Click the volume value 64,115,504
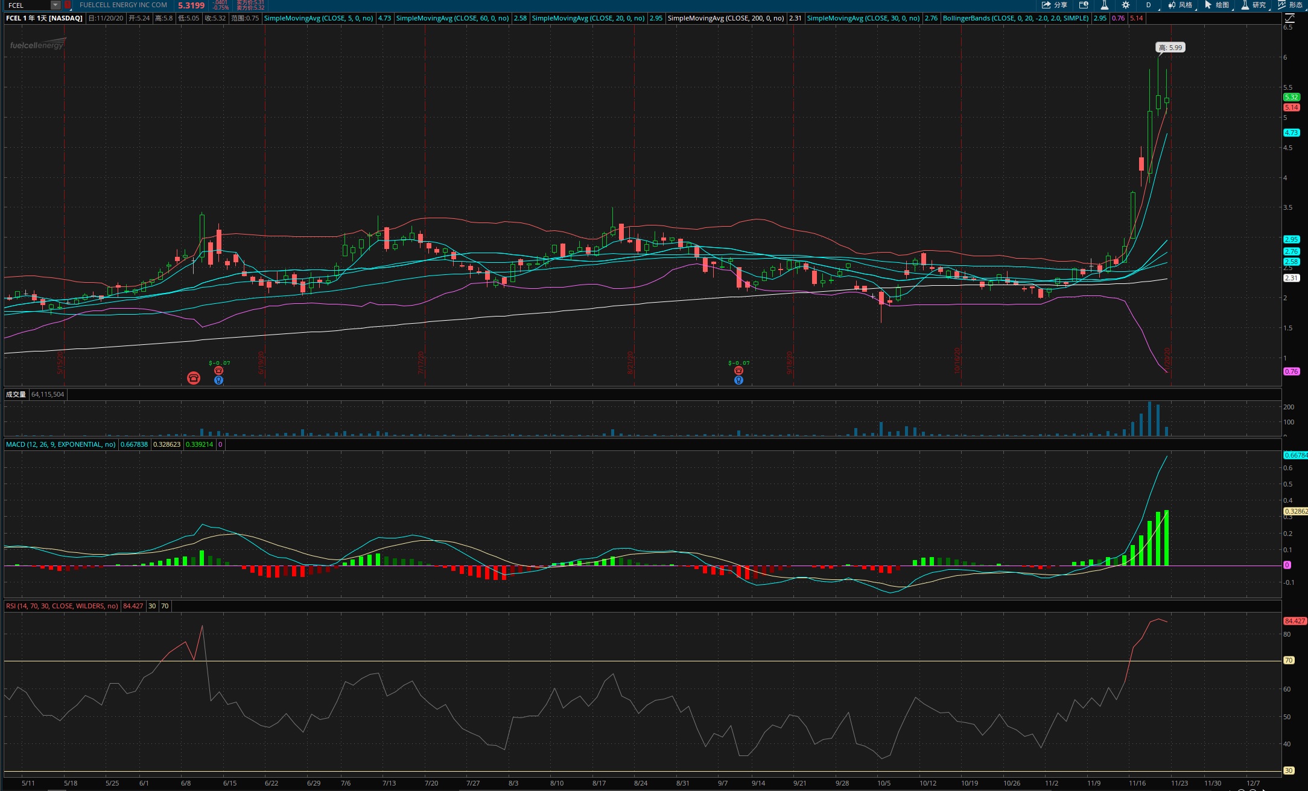Screen dimensions: 1308x791 coord(48,394)
